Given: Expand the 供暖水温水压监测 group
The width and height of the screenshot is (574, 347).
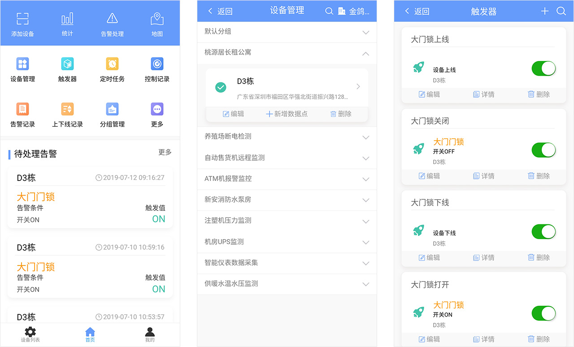Looking at the screenshot, I should pyautogui.click(x=287, y=284).
